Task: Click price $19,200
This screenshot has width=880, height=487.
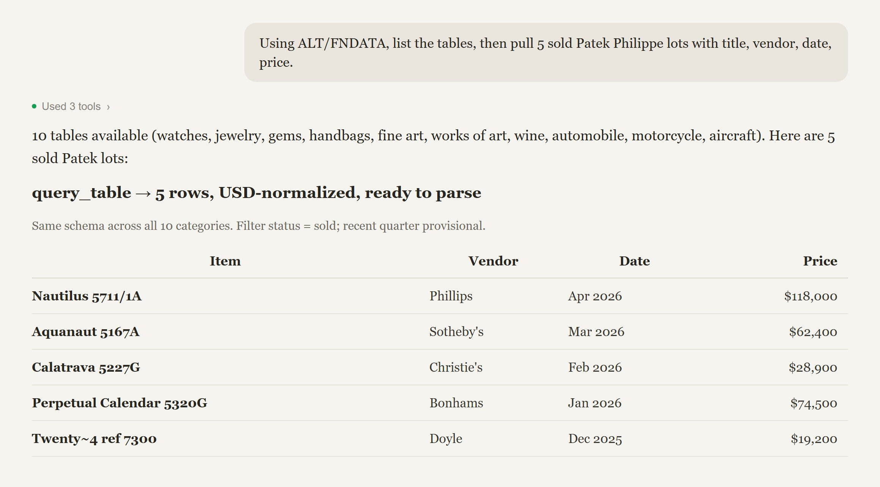Action: point(814,438)
